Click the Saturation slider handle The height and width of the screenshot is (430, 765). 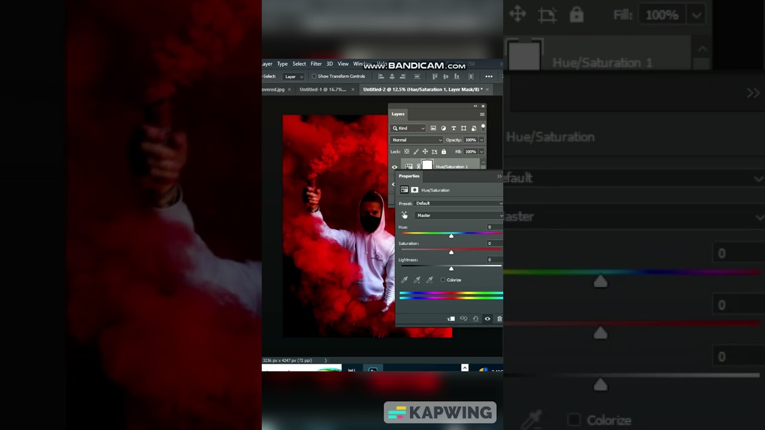click(451, 252)
